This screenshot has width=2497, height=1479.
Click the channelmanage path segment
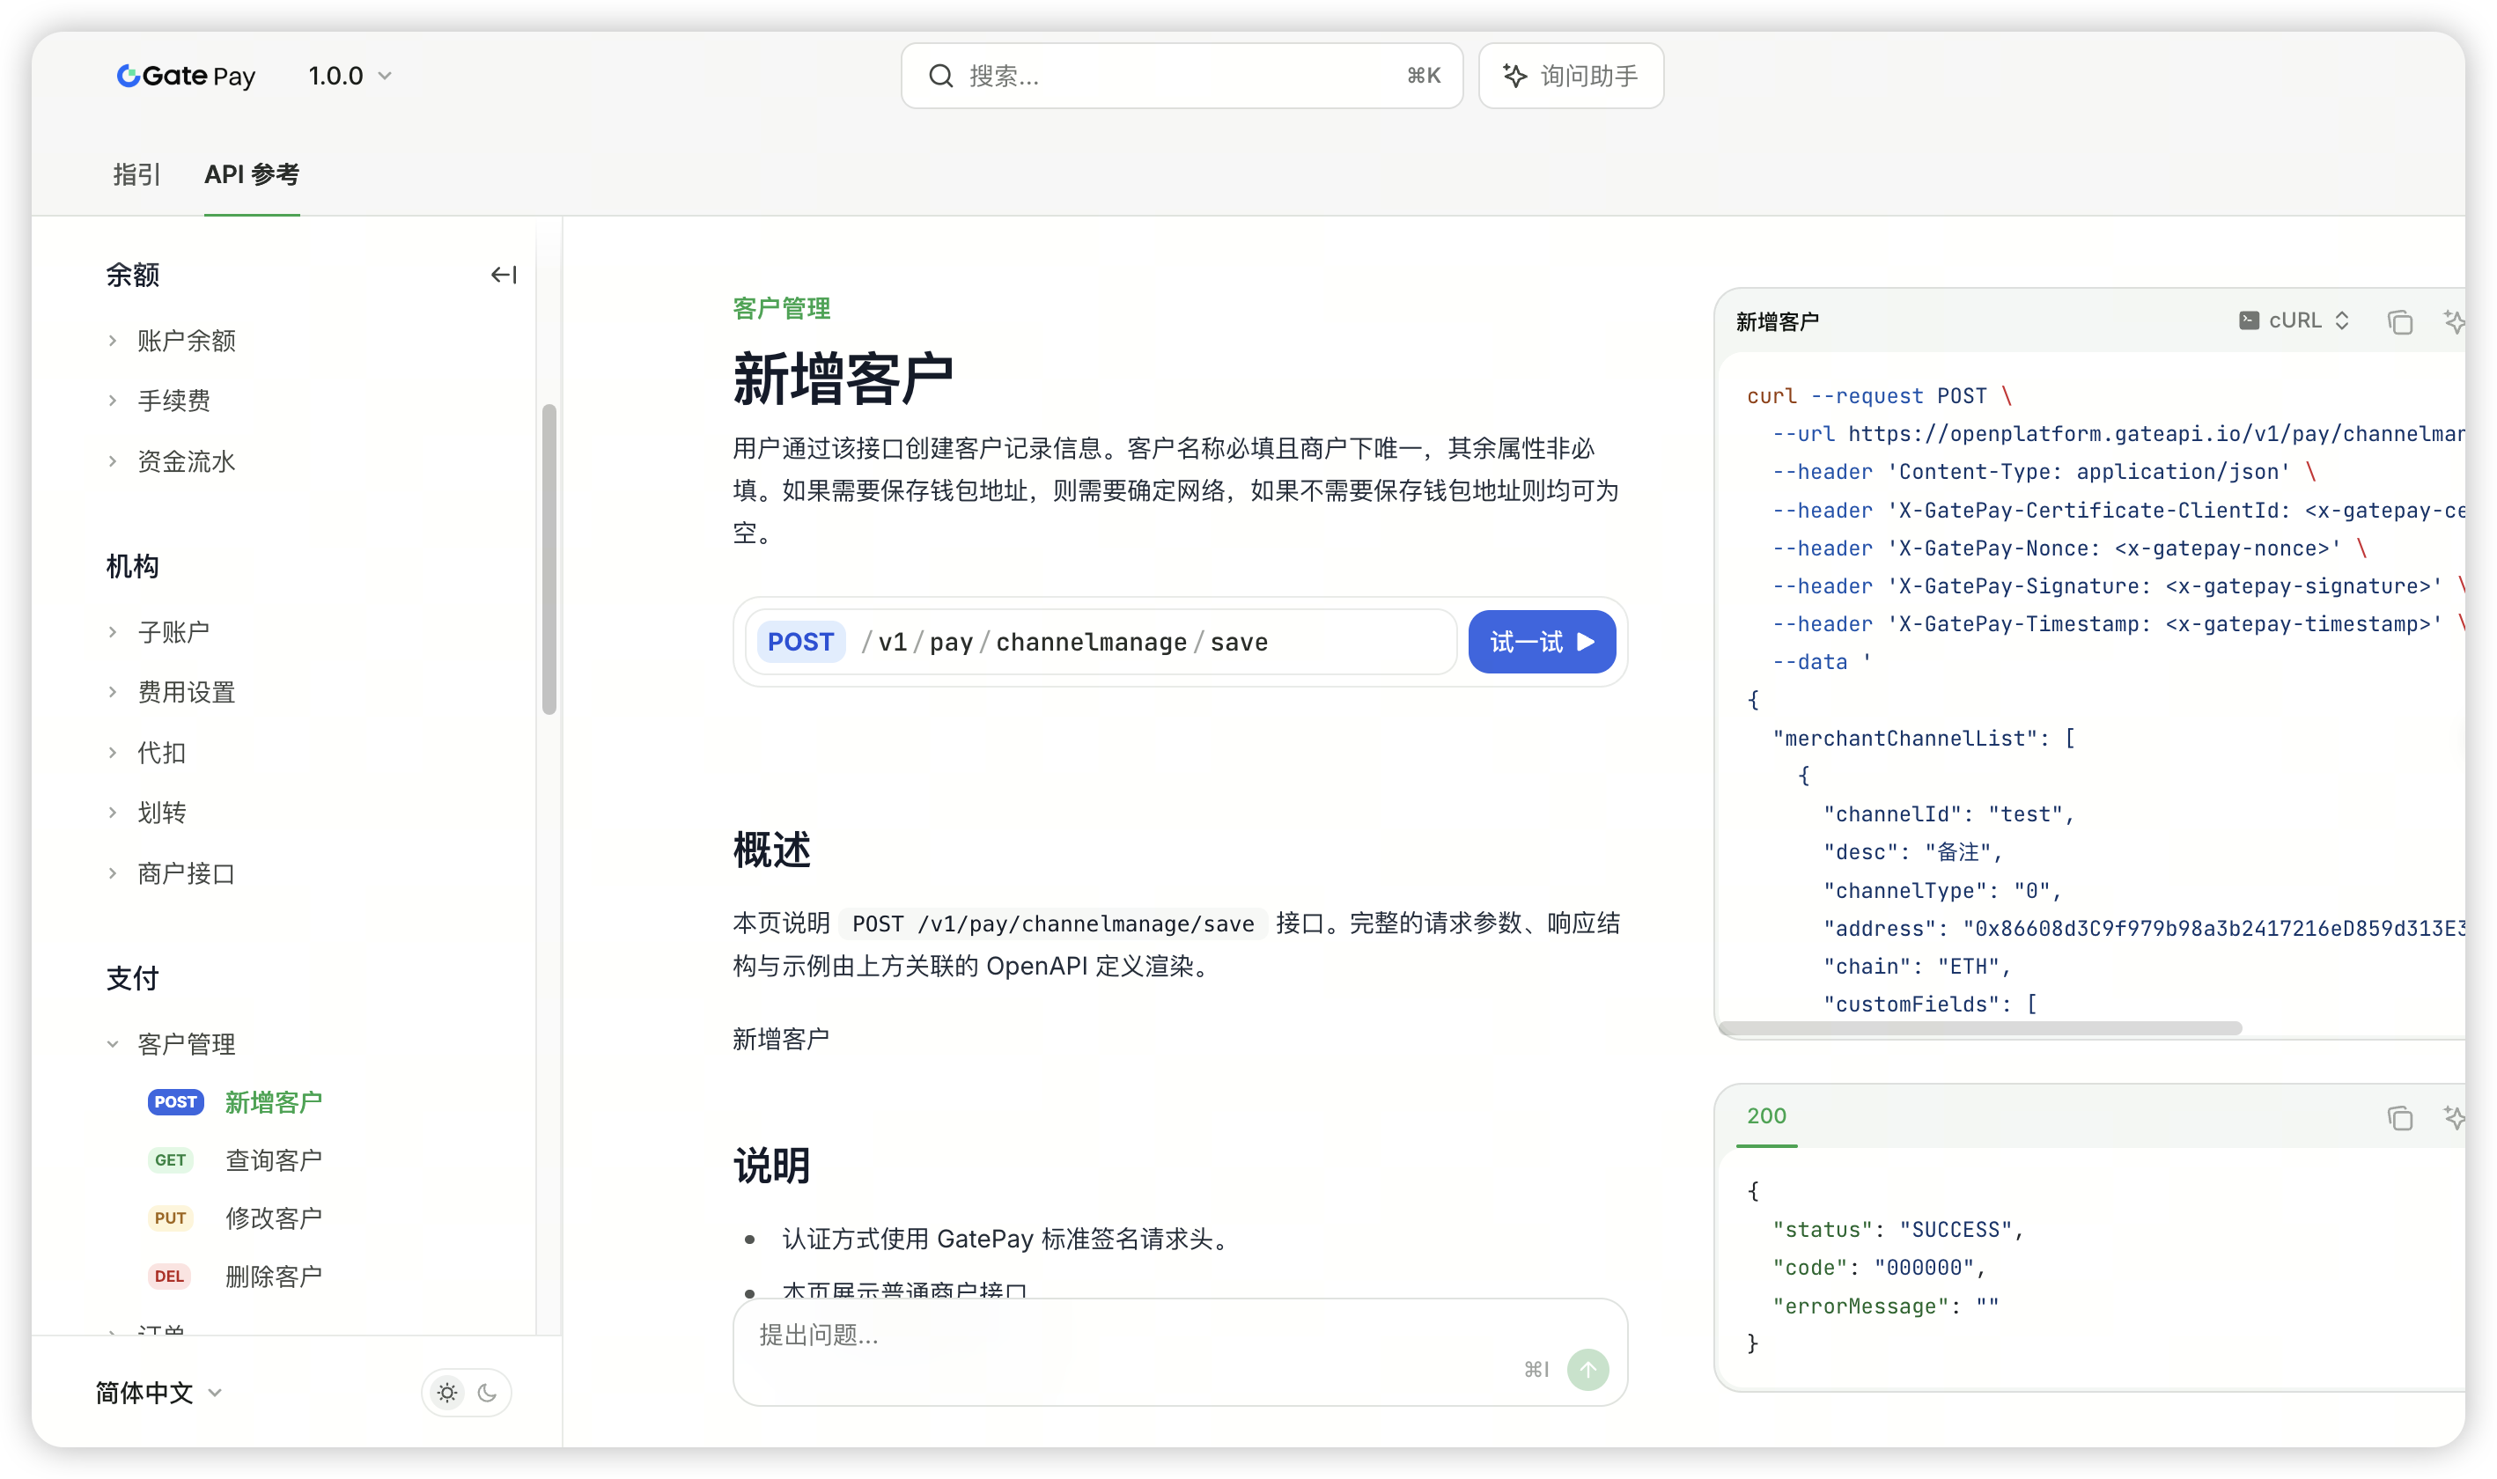(1092, 643)
